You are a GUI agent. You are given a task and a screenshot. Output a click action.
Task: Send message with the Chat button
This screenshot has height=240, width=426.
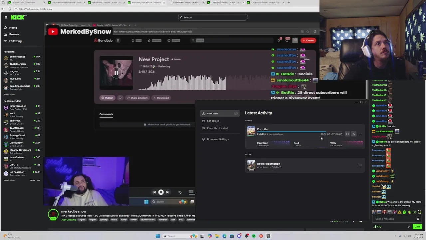click(417, 227)
